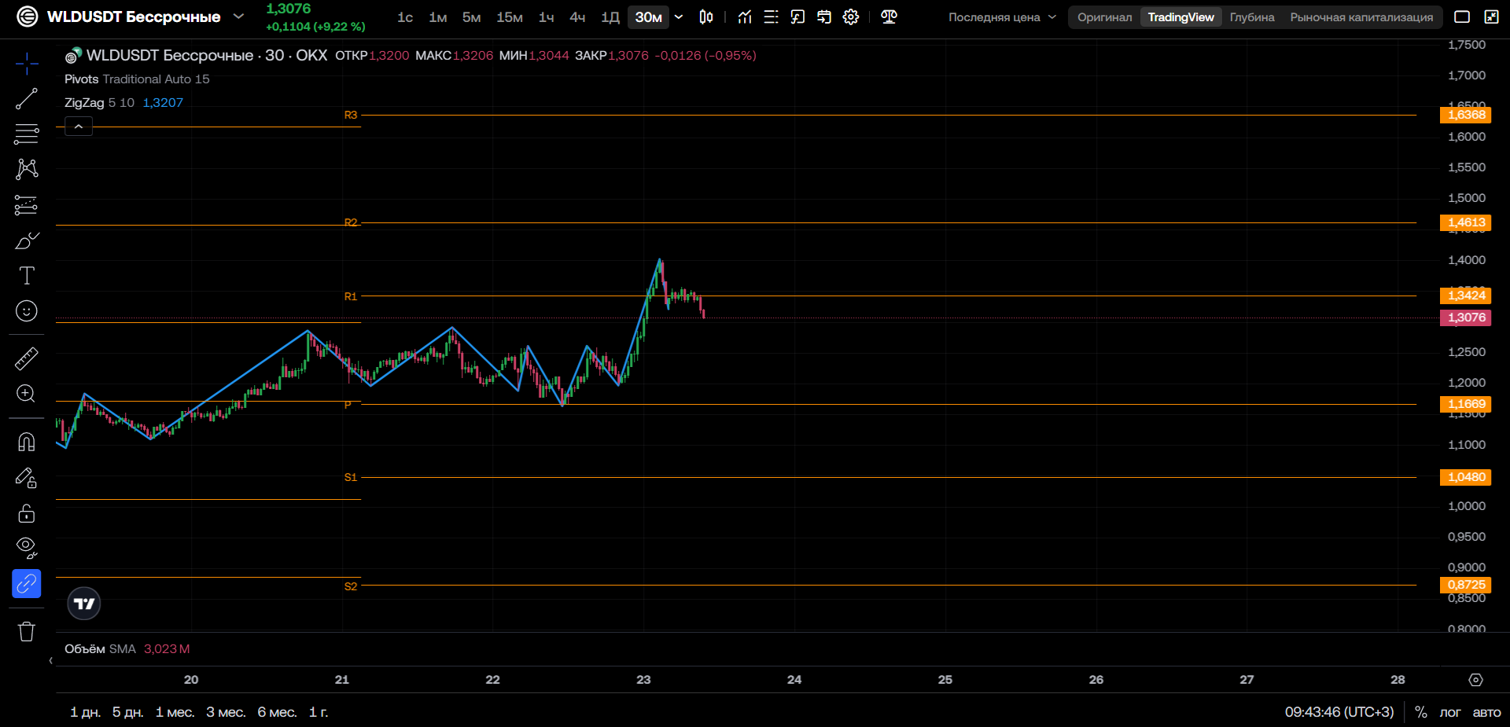The image size is (1510, 727).
Task: Toggle hide all drawings eye icon
Action: [x=27, y=548]
